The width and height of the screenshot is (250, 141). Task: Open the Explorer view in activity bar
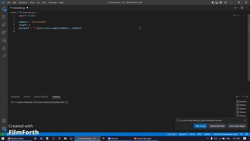click(4, 9)
